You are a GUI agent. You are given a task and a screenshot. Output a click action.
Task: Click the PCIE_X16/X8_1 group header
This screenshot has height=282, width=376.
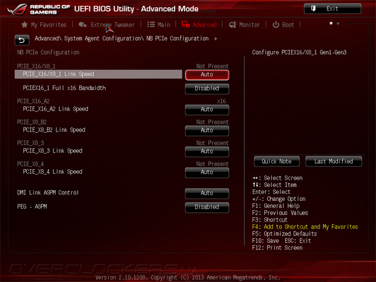click(x=36, y=66)
